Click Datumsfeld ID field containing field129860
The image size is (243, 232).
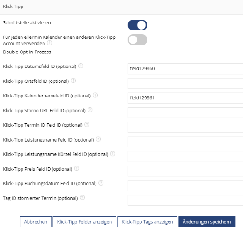pyautogui.click(x=185, y=68)
